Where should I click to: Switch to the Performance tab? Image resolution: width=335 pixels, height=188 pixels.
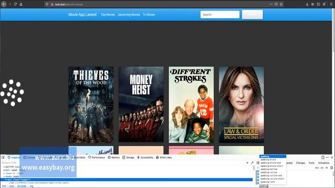[x=96, y=158]
